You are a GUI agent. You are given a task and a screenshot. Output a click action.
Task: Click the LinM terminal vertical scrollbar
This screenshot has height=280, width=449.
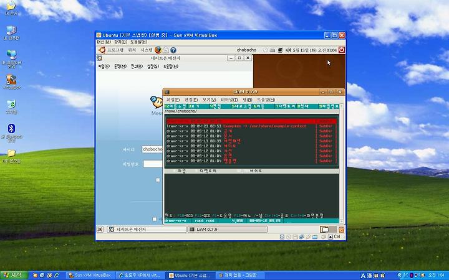pos(341,164)
